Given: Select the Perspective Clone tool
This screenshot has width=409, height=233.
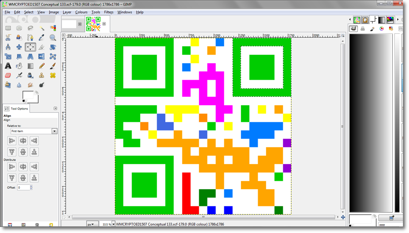Looking at the screenshot, I should [x=8, y=85].
